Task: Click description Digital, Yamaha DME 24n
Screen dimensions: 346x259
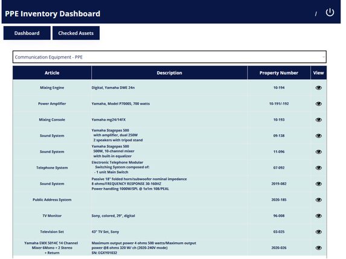Action: click(x=113, y=88)
